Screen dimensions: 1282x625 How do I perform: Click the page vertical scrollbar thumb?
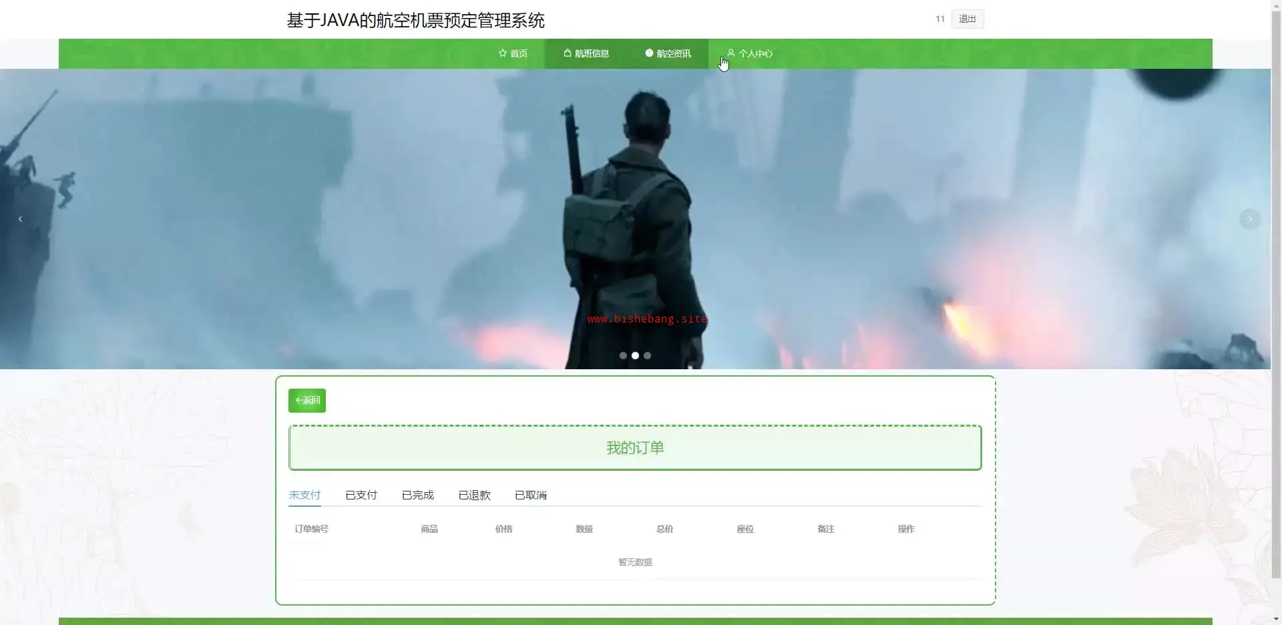click(x=1277, y=294)
